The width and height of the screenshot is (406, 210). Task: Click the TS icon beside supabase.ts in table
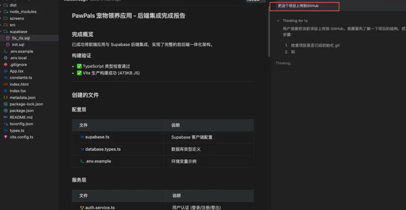pos(82,137)
